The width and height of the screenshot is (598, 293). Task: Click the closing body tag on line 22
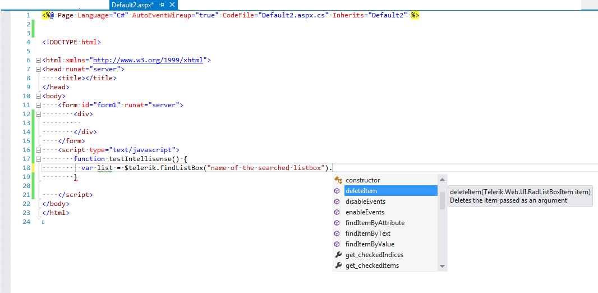[x=56, y=204]
